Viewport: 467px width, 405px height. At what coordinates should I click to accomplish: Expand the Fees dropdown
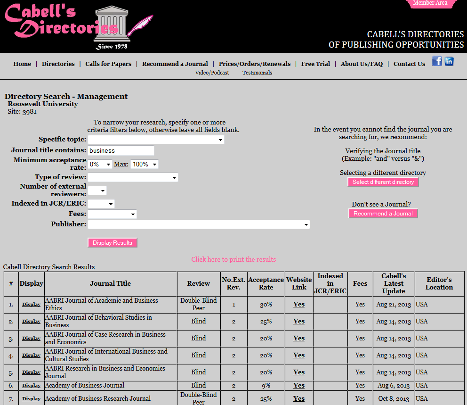click(x=112, y=214)
